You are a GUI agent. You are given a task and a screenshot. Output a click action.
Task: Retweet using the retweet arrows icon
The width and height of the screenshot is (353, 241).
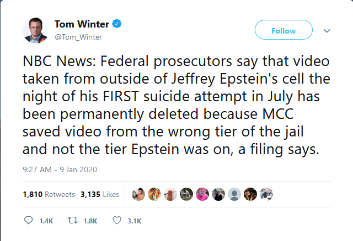point(71,221)
